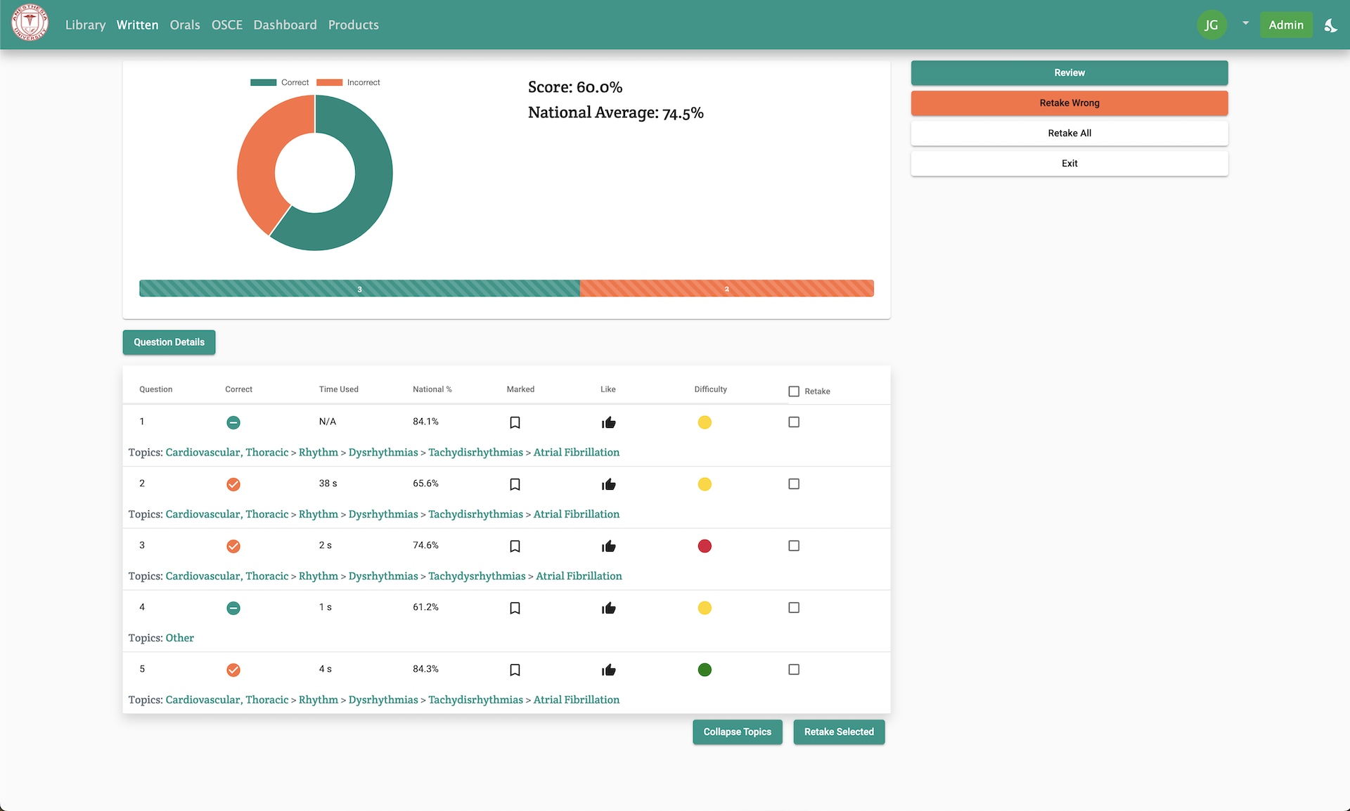Click the orange Retake Wrong button
Viewport: 1350px width, 811px height.
(x=1069, y=103)
